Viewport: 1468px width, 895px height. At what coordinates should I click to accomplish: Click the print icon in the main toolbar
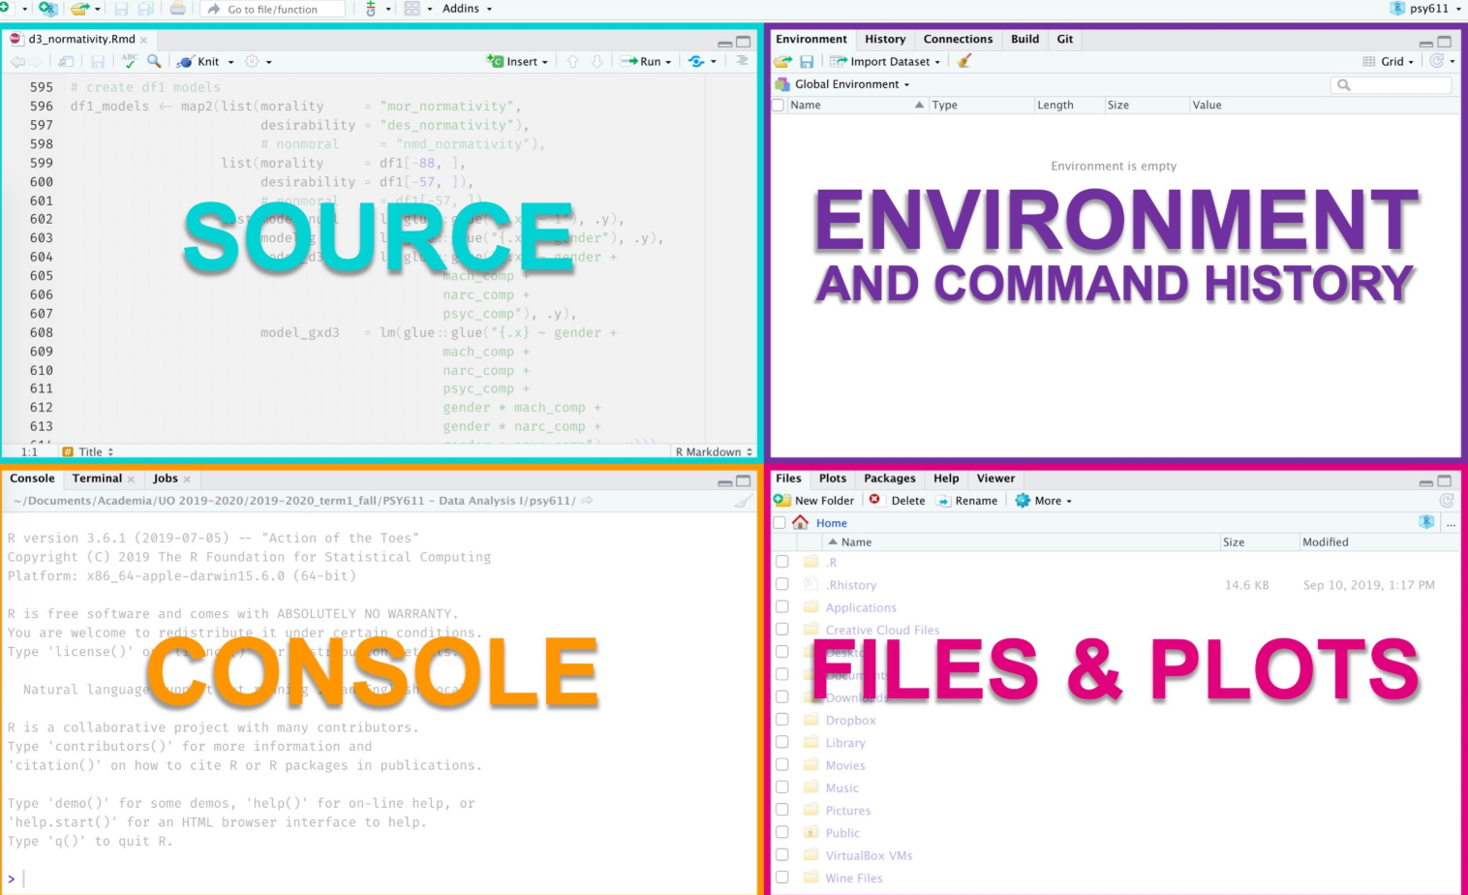(x=178, y=9)
